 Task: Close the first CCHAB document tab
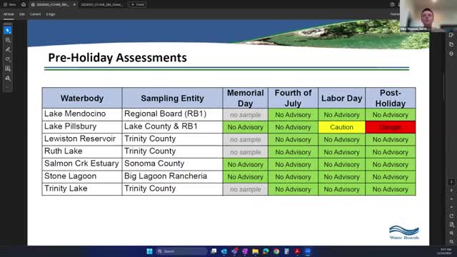click(74, 5)
